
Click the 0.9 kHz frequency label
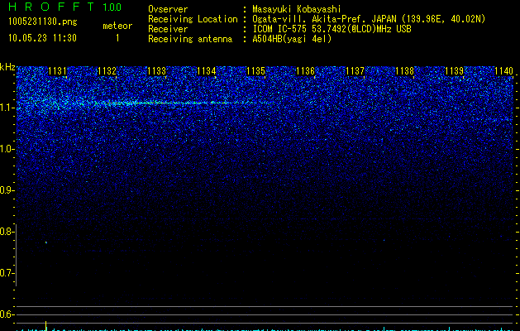7,190
